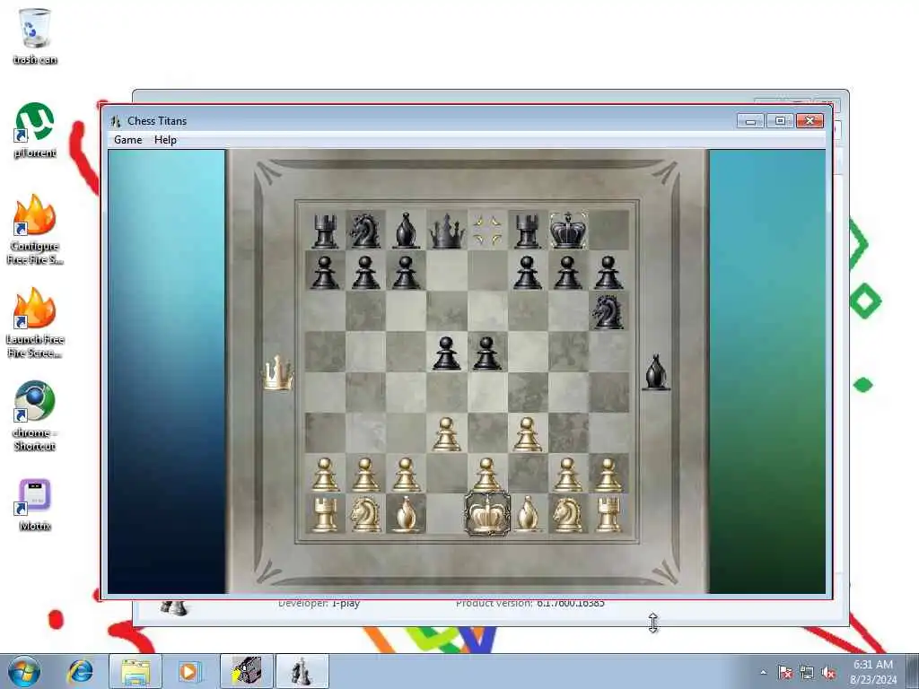Click the black pawn on h7
Image resolution: width=919 pixels, height=689 pixels.
(x=608, y=272)
